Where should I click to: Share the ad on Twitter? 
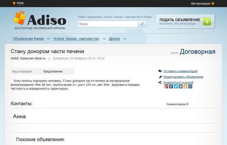coord(176,86)
